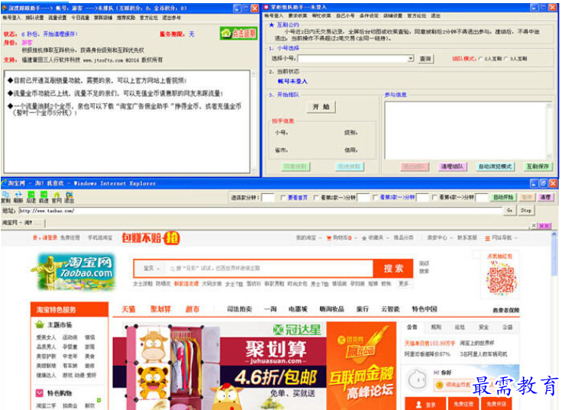
Task: Click the orange 搜索 search button
Action: pyautogui.click(x=393, y=269)
